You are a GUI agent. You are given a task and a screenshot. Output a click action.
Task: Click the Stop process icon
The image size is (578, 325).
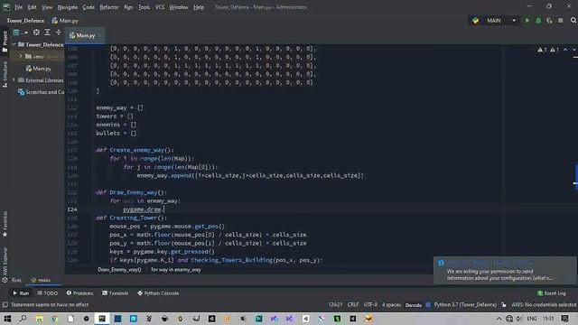tap(560, 21)
